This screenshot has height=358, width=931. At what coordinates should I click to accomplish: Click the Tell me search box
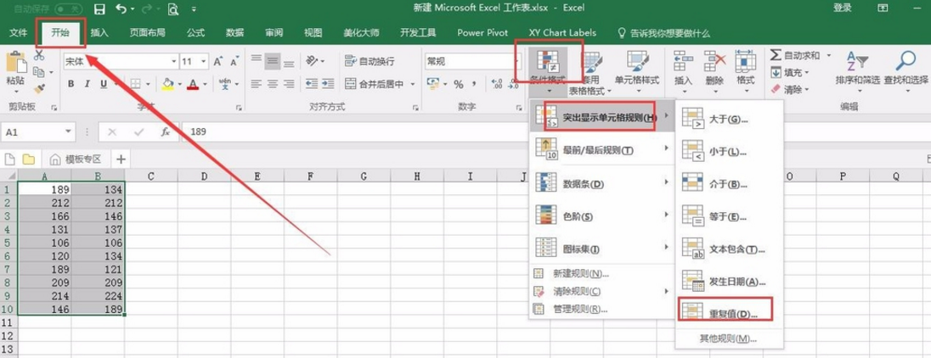coord(663,32)
